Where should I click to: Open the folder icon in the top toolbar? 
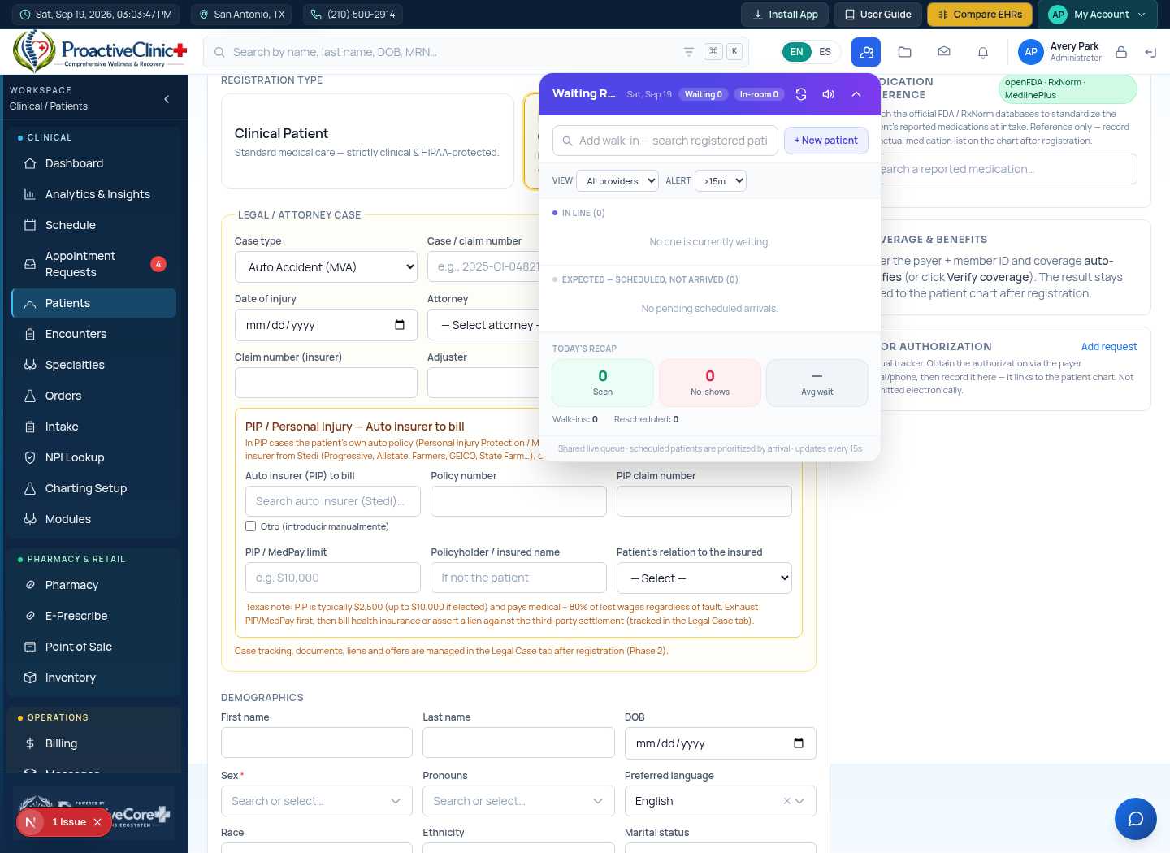point(905,52)
